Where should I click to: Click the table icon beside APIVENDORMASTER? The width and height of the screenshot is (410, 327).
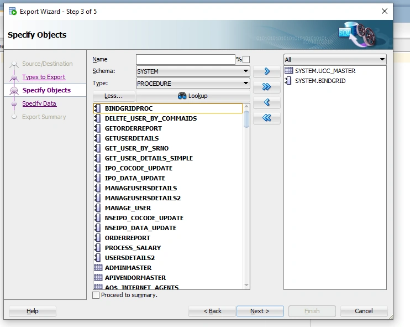pos(98,278)
